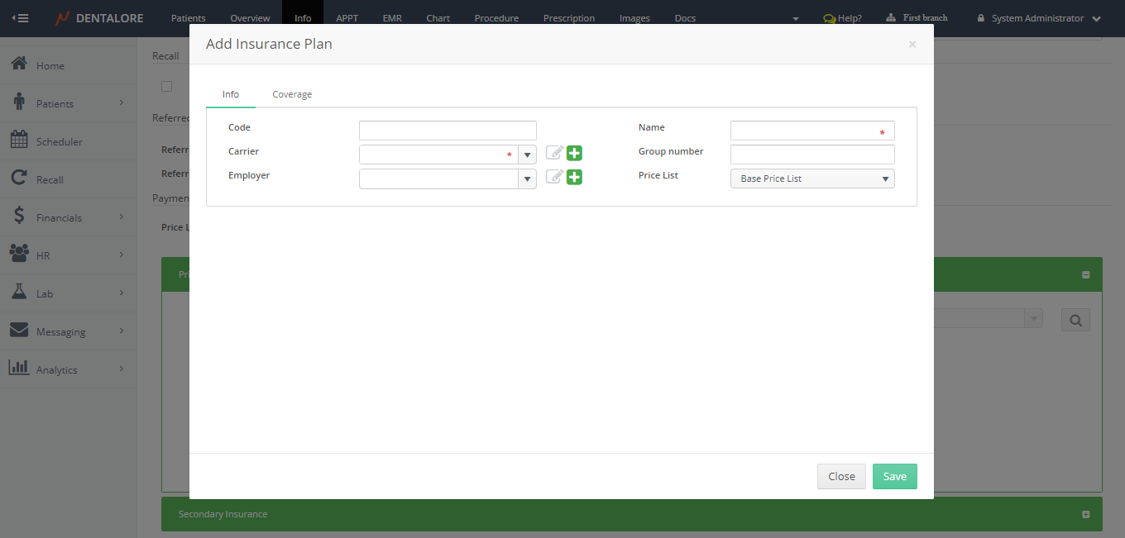This screenshot has width=1125, height=538.
Task: Focus the Group number field
Action: click(x=811, y=155)
